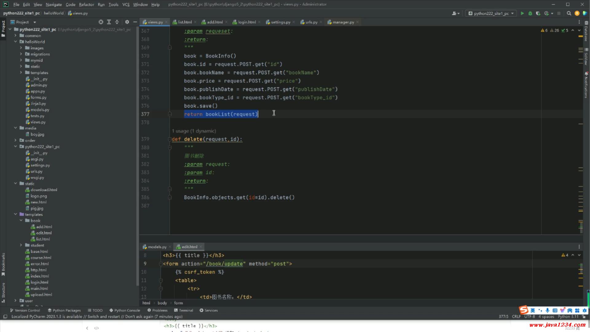The height and width of the screenshot is (332, 590).
Task: Collapse the helloWorld folder
Action: tap(15, 42)
